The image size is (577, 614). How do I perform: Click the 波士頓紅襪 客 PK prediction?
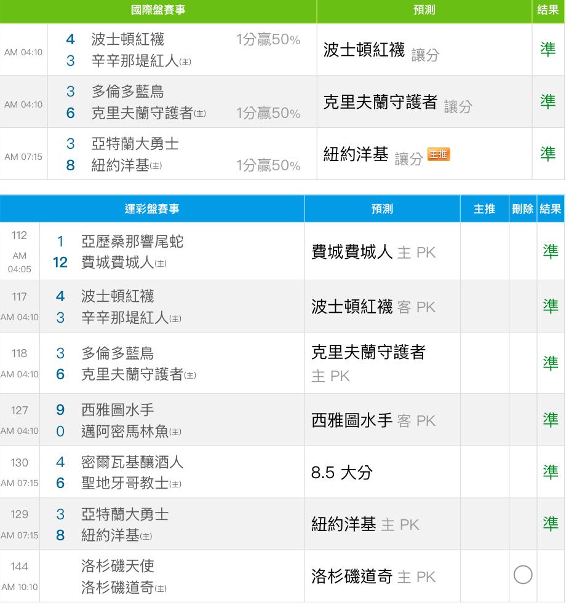[373, 307]
